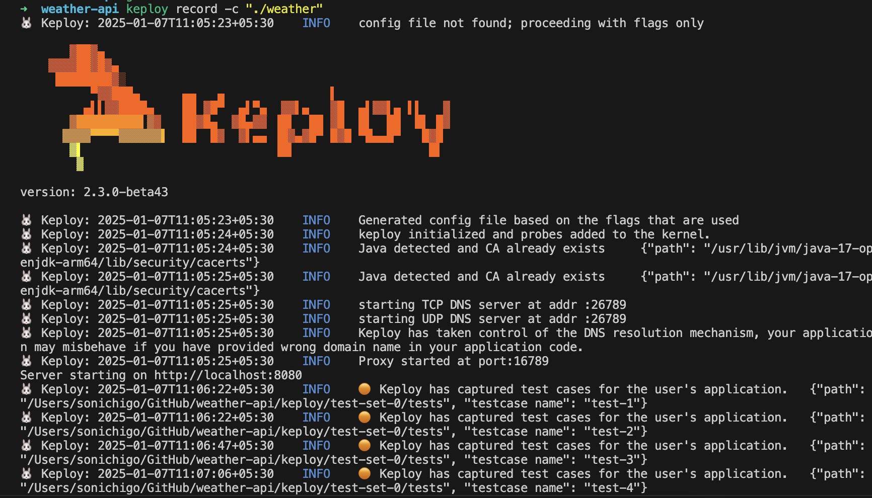This screenshot has width=872, height=498.
Task: Click the timestamp 2025-01-07T11:06:47+05:30
Action: tap(186, 446)
